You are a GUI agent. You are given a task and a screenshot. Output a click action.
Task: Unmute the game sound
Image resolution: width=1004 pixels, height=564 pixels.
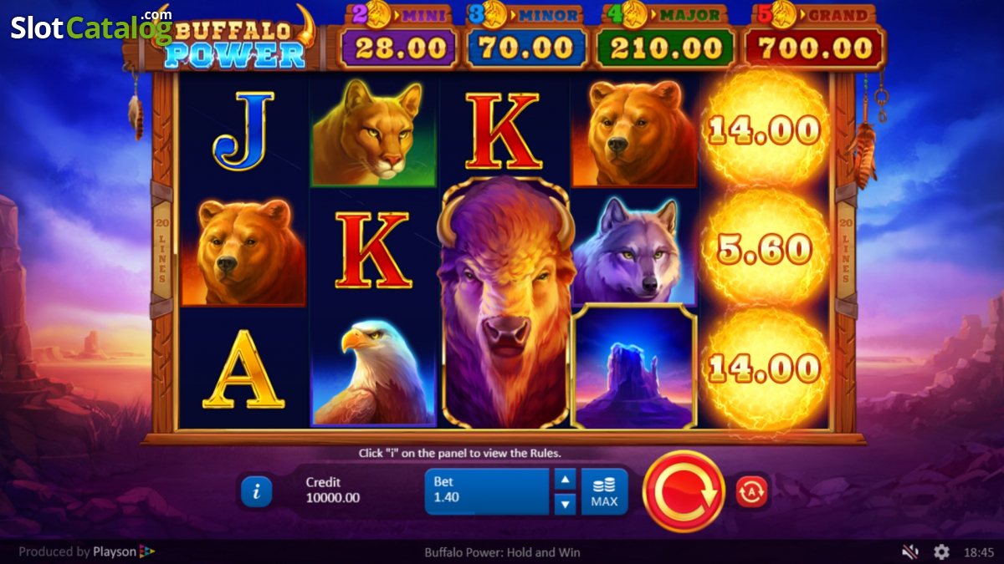[910, 551]
